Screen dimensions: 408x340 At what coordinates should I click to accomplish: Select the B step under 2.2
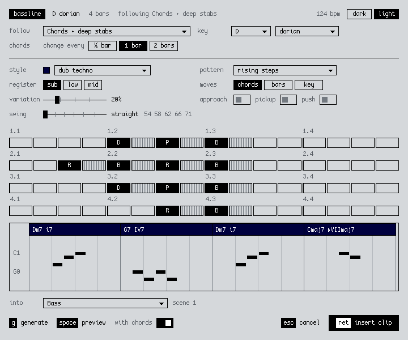[x=118, y=165]
